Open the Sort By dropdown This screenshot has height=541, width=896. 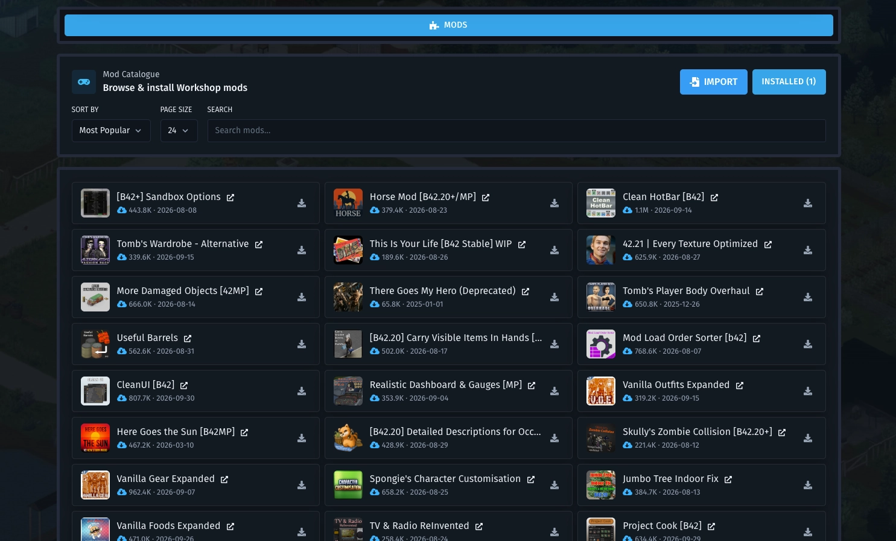click(x=111, y=131)
